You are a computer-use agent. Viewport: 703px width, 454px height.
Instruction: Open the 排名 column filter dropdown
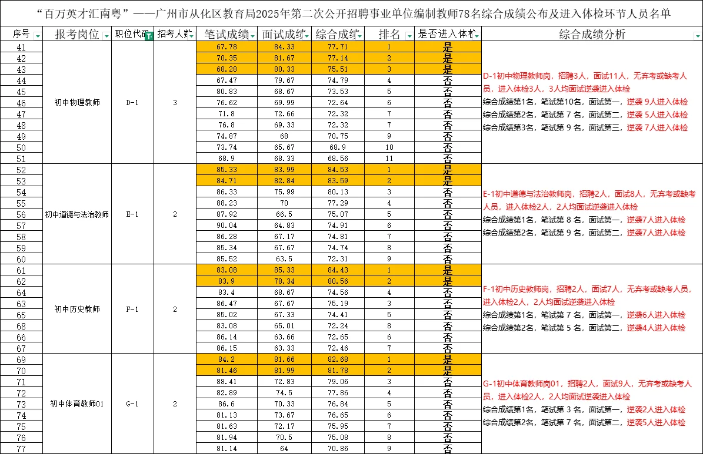[409, 36]
